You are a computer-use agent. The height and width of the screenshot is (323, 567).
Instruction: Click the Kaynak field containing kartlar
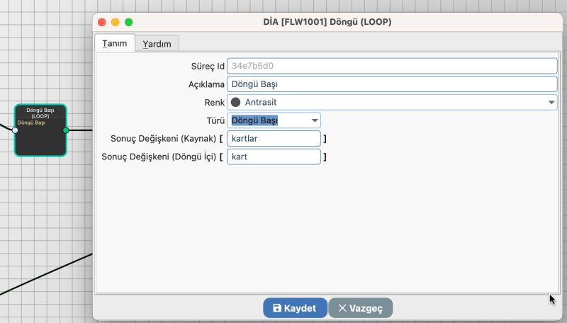[274, 138]
